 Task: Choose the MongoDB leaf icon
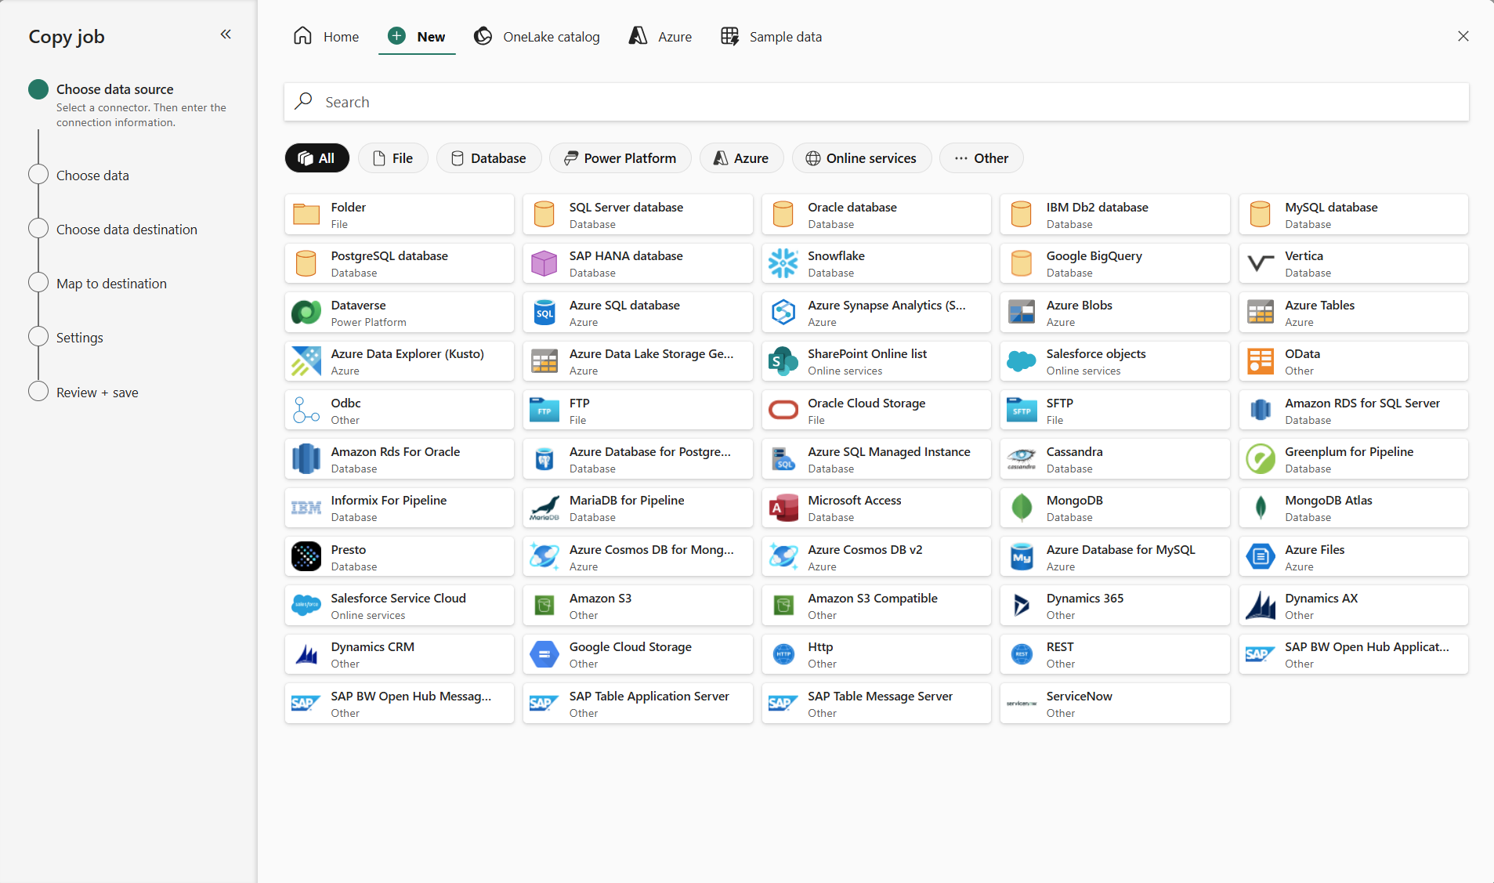1021,508
